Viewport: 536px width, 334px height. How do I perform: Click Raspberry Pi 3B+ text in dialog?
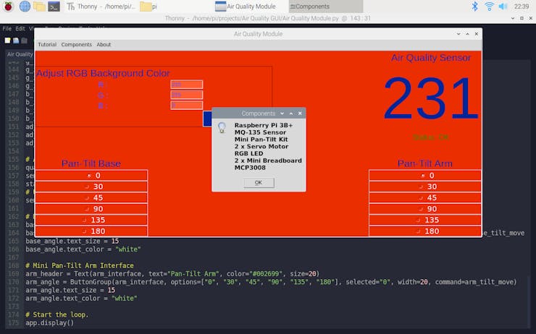(x=263, y=125)
